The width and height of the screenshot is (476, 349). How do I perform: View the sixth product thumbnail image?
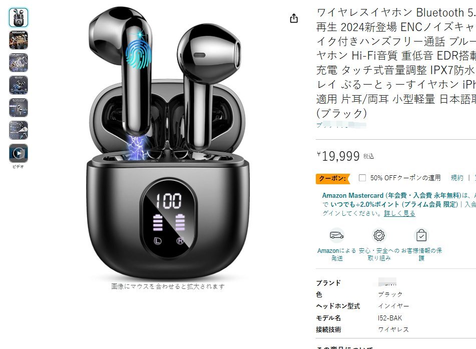19,130
